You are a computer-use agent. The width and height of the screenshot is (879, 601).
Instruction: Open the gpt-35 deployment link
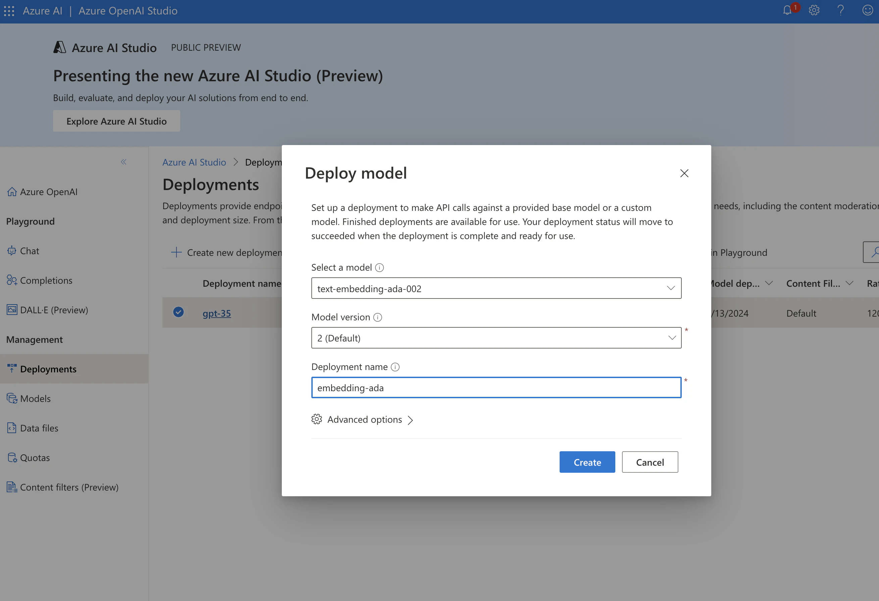(x=217, y=313)
